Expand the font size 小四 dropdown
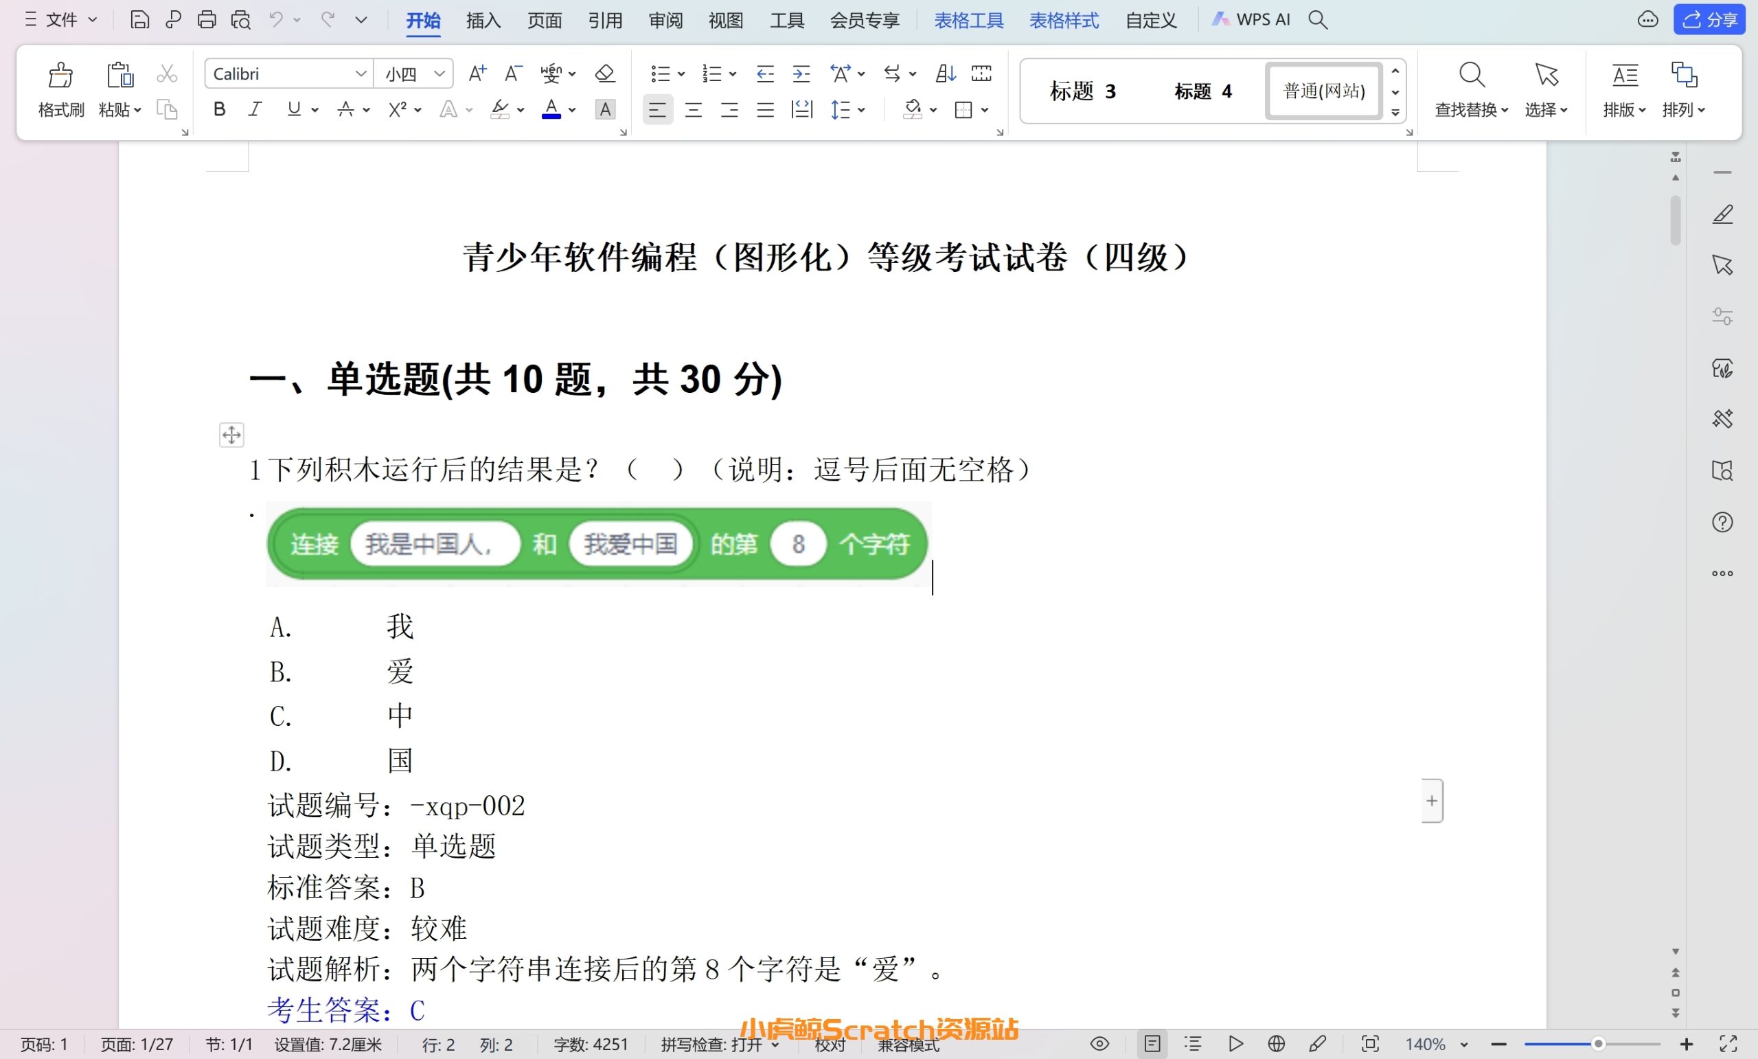 (x=439, y=73)
